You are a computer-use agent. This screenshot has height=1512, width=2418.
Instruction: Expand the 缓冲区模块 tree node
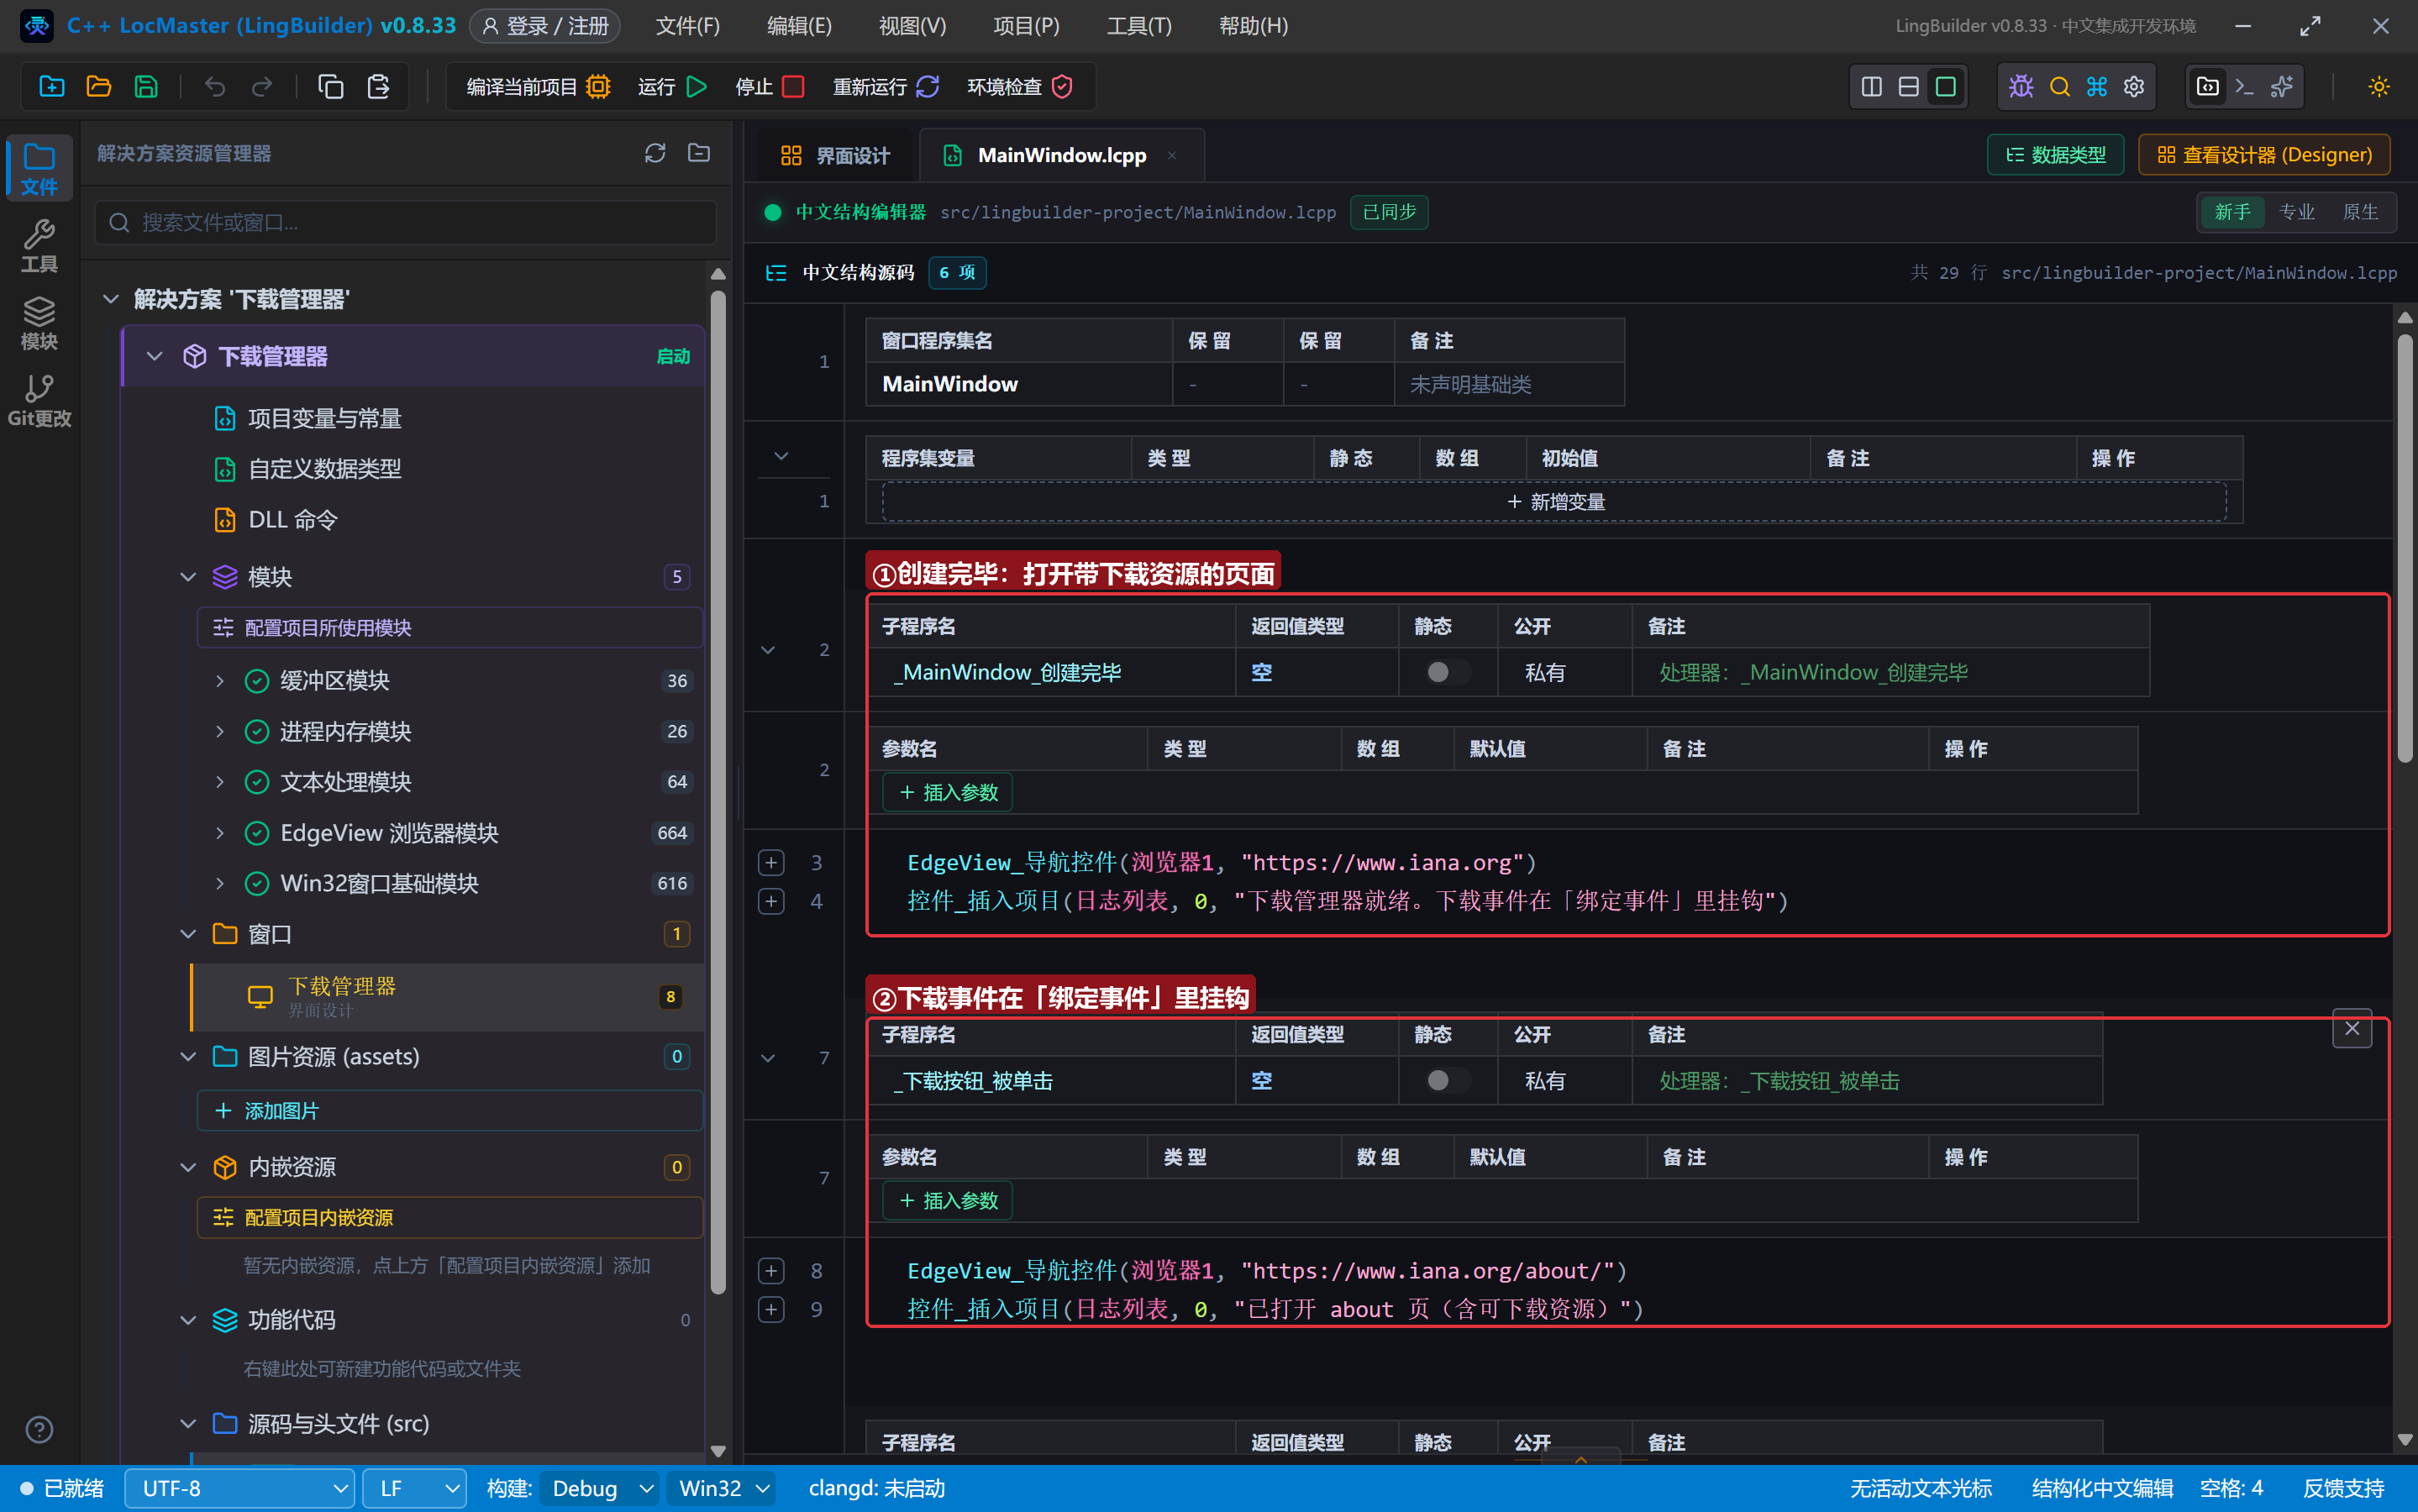(220, 681)
